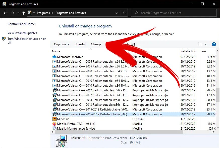
Task: Select Visual C++ 2010 x64 icon
Action: 54,81
